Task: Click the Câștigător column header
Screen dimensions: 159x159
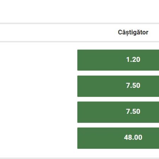Action: pyautogui.click(x=133, y=33)
